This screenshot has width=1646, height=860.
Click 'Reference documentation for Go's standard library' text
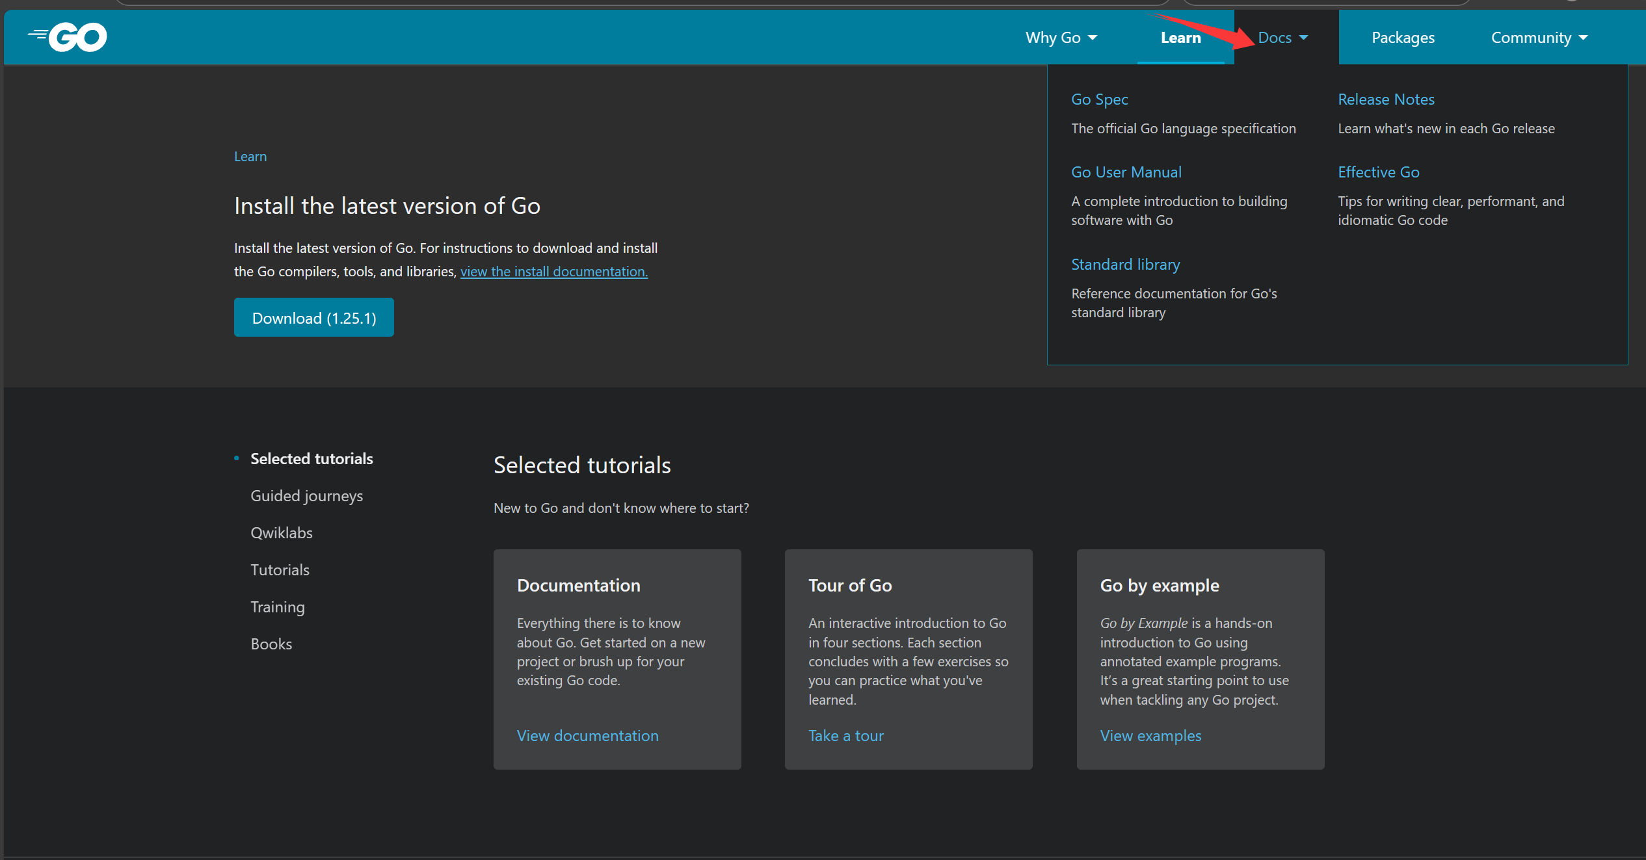[1173, 303]
